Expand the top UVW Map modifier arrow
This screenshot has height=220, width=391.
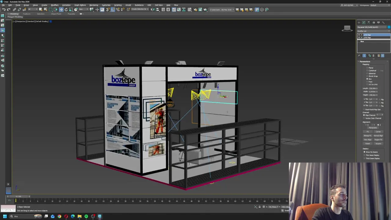tap(362, 35)
